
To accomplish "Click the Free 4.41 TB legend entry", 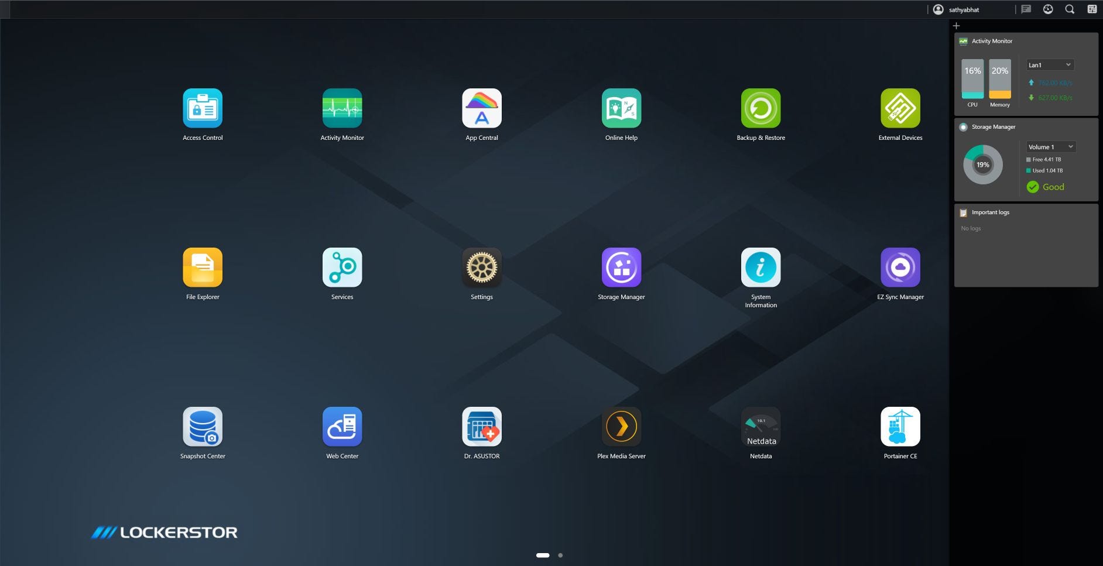I will point(1044,159).
